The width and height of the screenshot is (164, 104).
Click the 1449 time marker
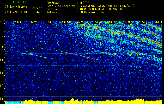(143, 23)
